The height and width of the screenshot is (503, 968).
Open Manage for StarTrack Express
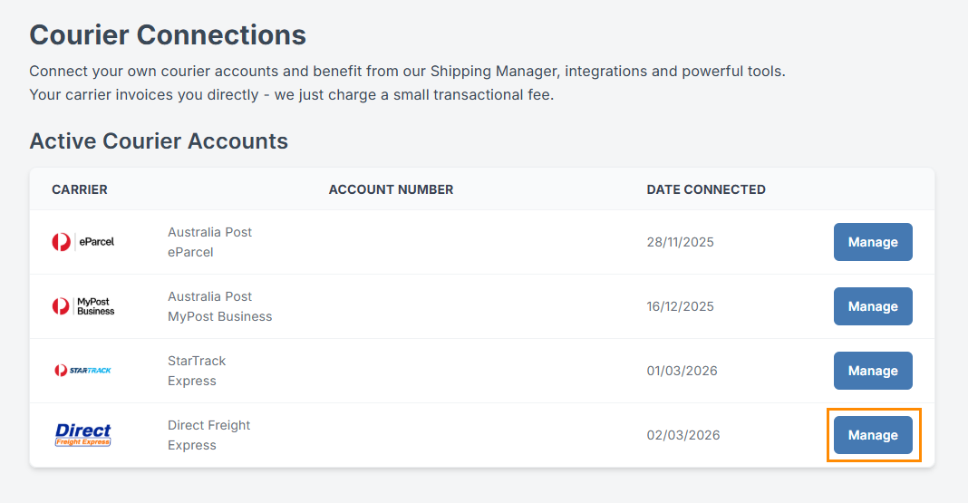[x=872, y=371]
